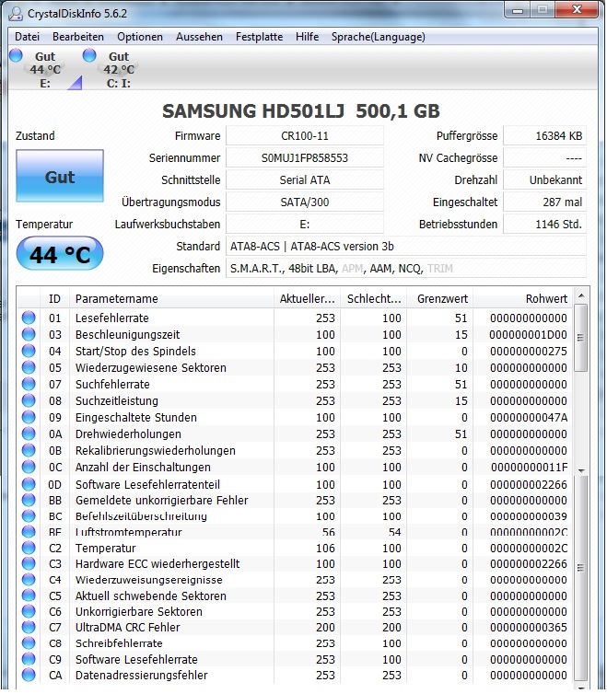Click status orb for Befehlszeitüberschreitung row
The image size is (607, 694).
click(x=29, y=516)
